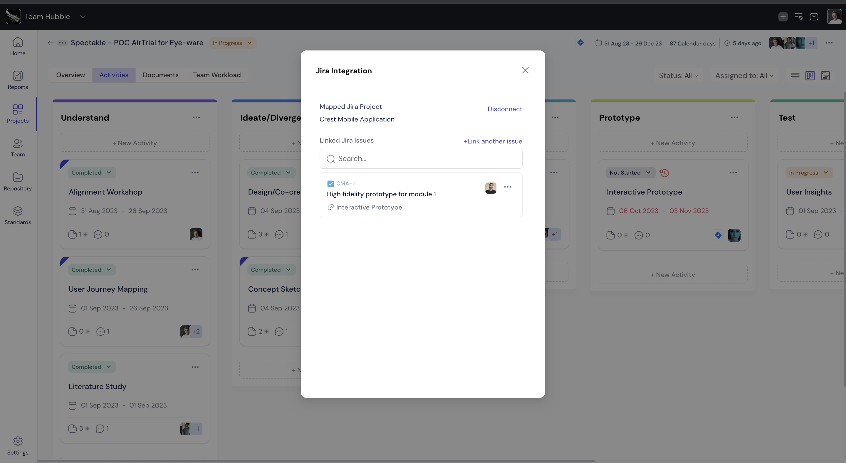Open the Team Workload tab
The height and width of the screenshot is (463, 846).
217,75
